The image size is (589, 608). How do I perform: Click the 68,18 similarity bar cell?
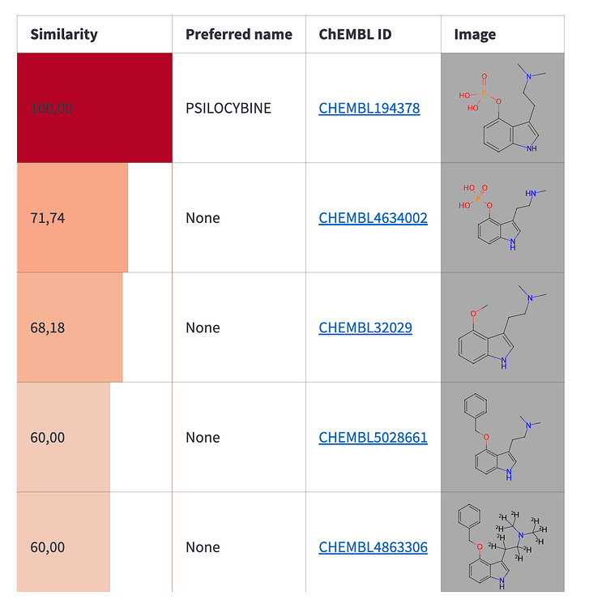tap(95, 328)
